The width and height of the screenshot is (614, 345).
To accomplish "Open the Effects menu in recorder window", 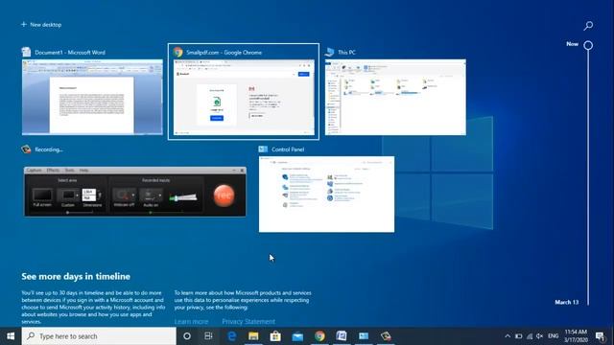I will 53,171.
